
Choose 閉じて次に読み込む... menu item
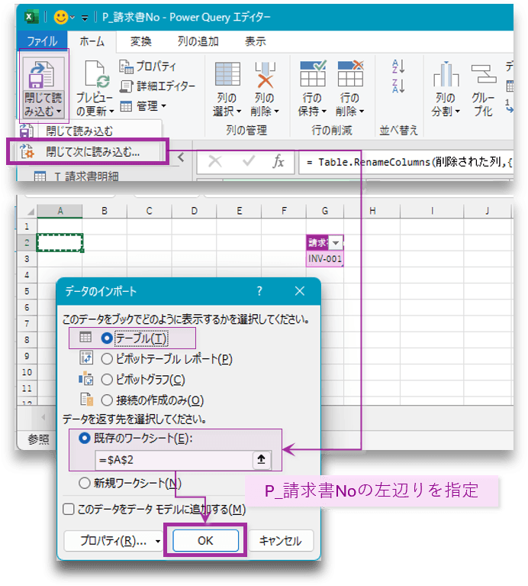[88, 152]
